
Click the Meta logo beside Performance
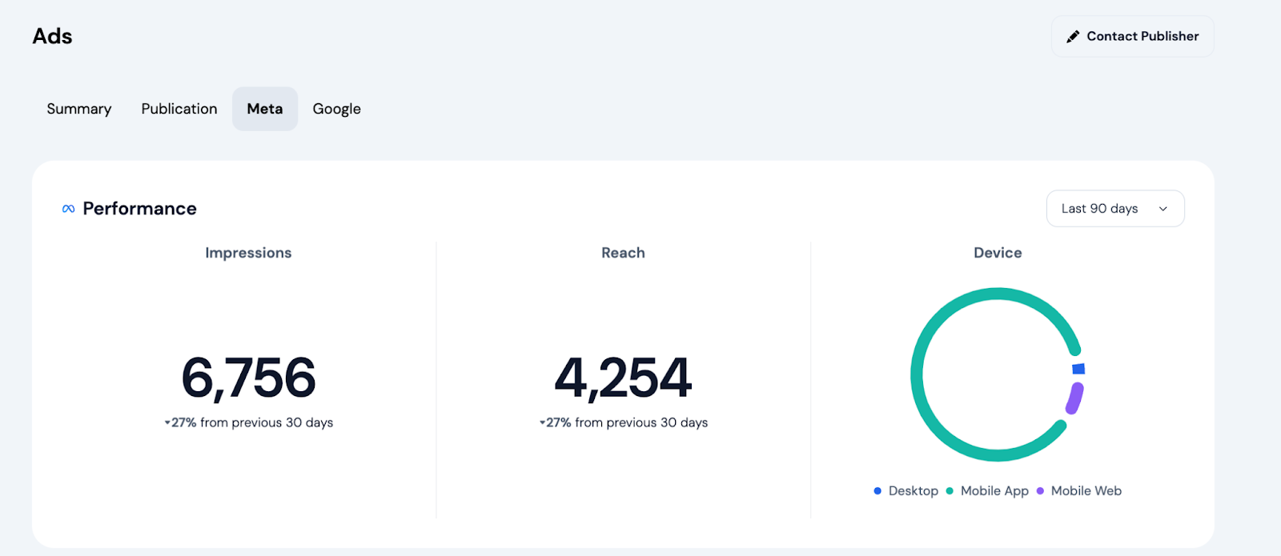coord(69,209)
